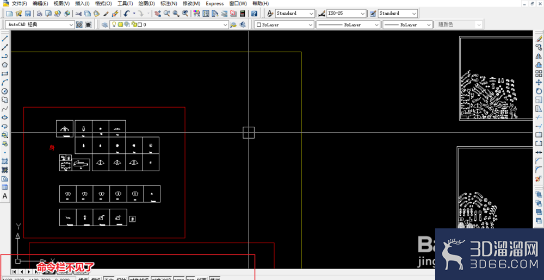Screen dimensions: 544x280
Task: Toggle layer 0 on/off light bulb
Action: (114, 24)
